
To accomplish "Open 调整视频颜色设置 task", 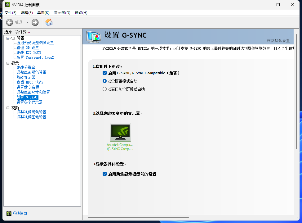I will coord(31,112).
